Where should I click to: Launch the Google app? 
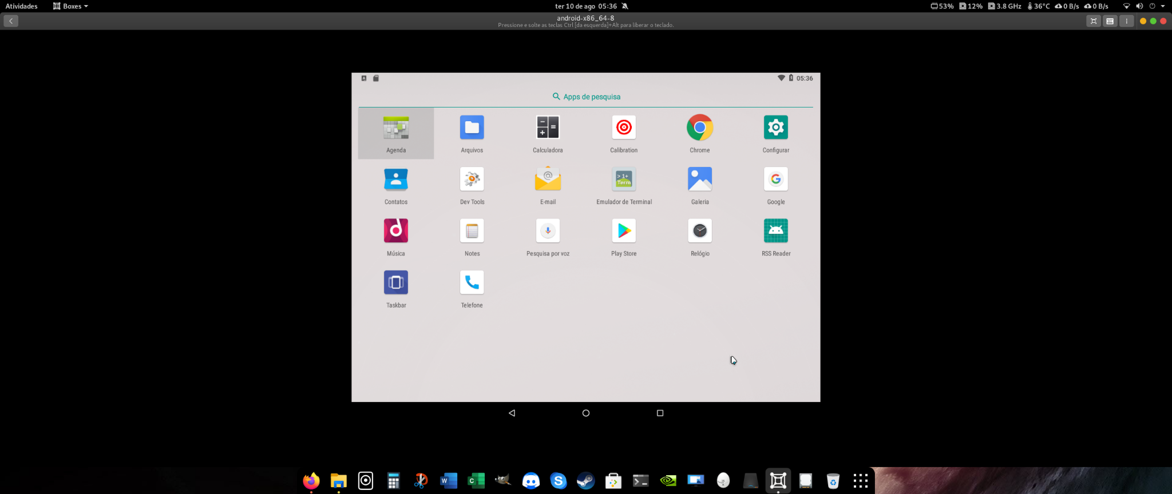(776, 185)
